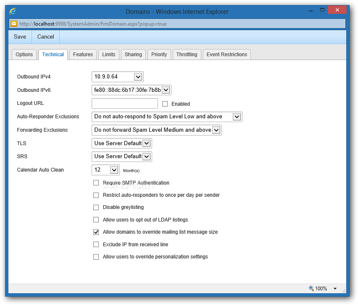Go to the Priority tab
The image size is (358, 305).
(x=159, y=55)
